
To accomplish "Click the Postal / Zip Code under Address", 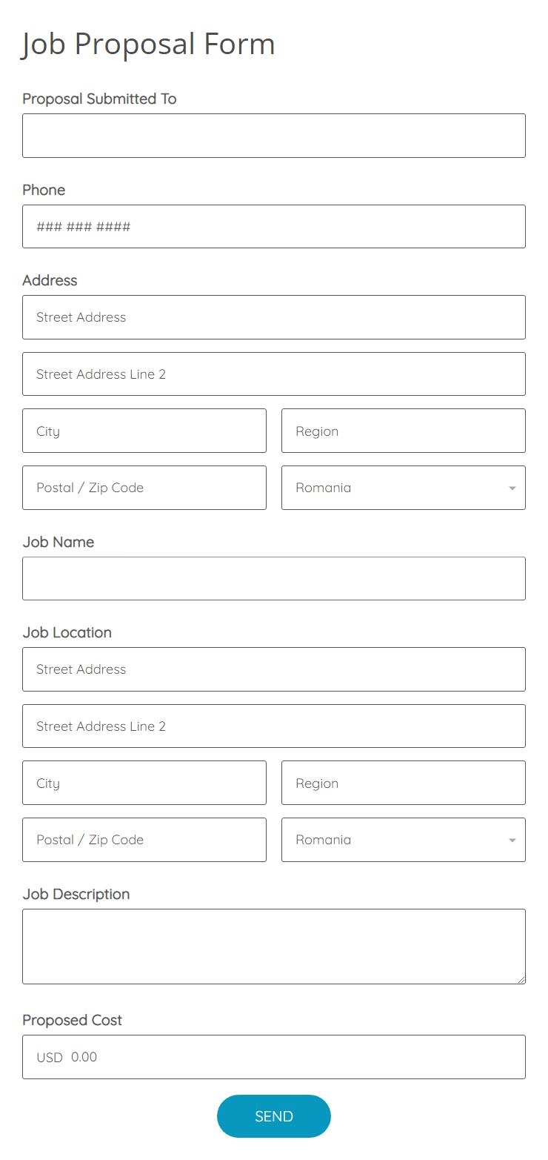I will (144, 487).
